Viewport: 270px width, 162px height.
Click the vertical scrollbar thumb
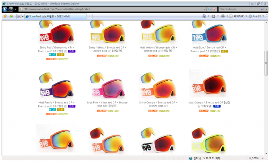[266, 63]
